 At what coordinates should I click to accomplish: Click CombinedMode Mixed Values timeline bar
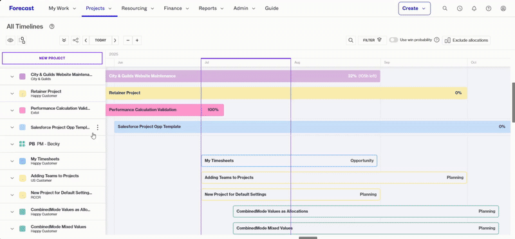click(x=366, y=228)
